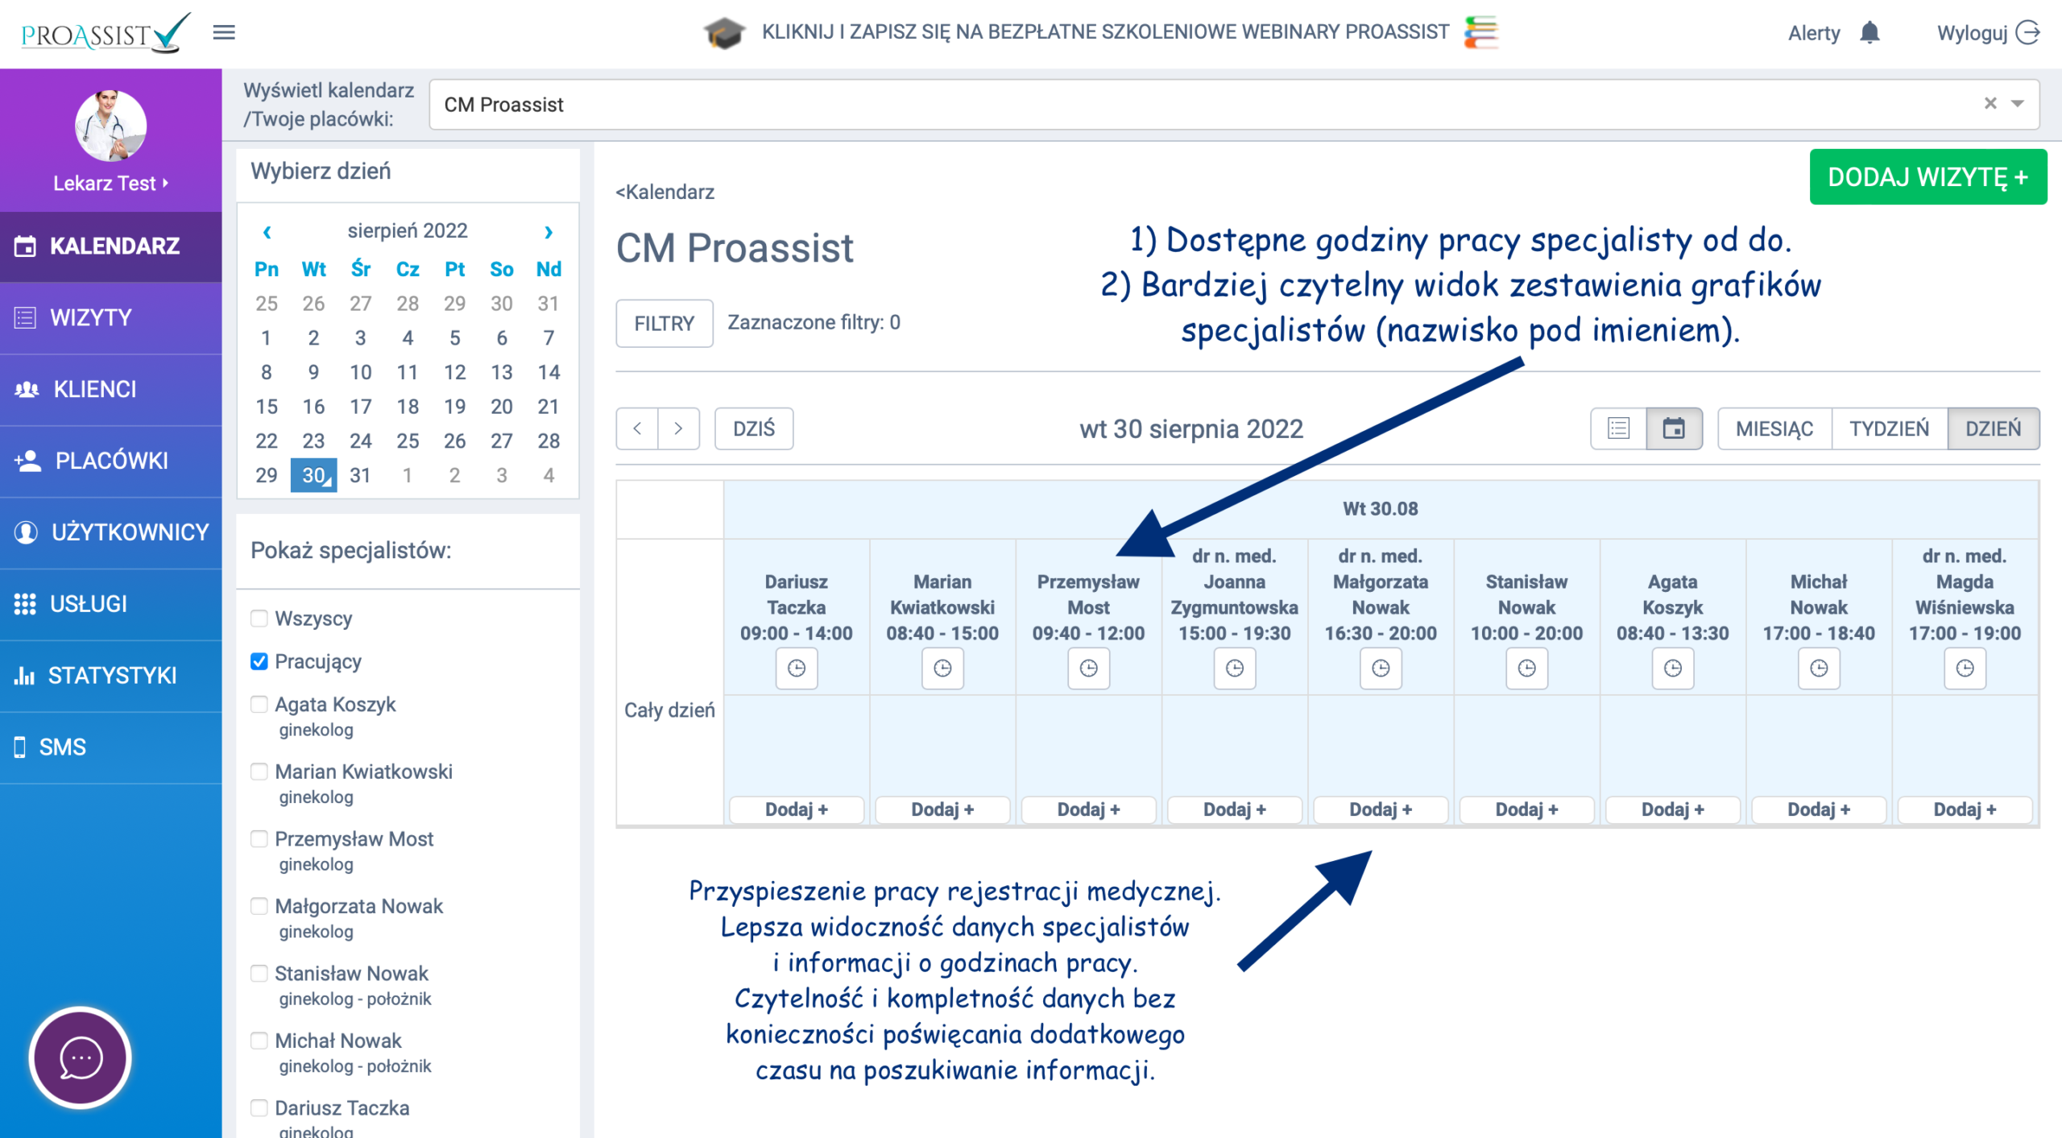This screenshot has width=2062, height=1138.
Task: Go to next day arrow
Action: [x=678, y=428]
